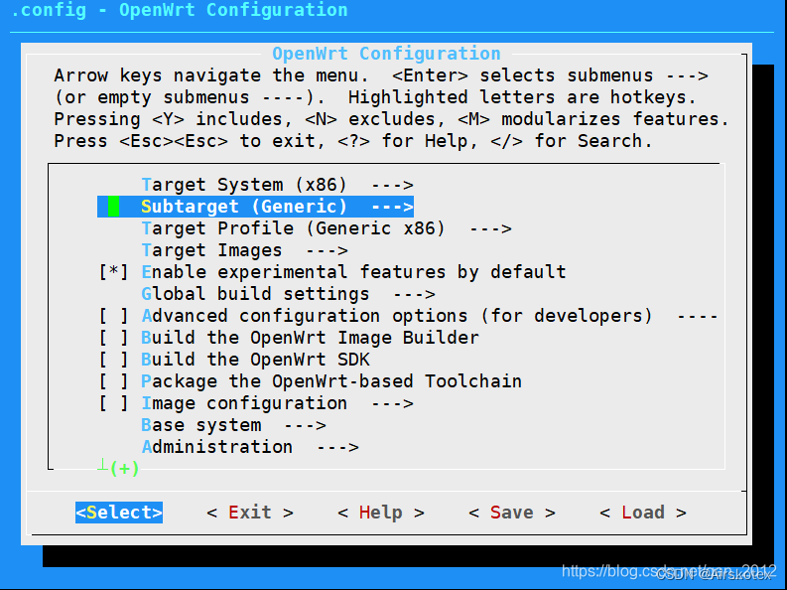Click the < Exit > button
787x590 pixels.
click(x=250, y=513)
